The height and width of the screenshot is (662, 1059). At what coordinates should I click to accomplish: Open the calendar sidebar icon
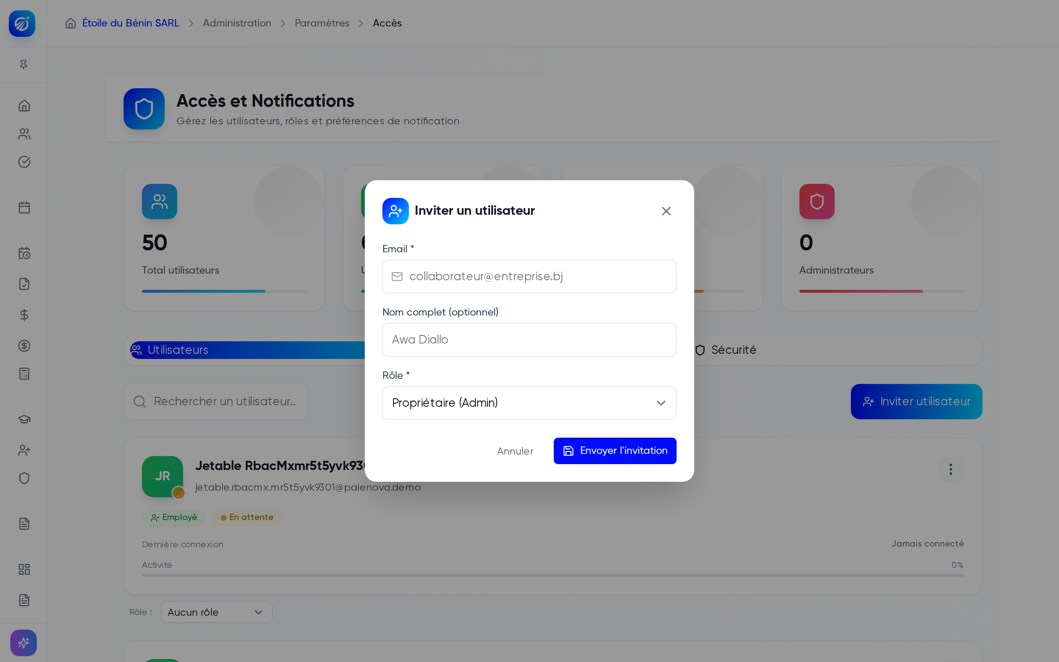coord(24,207)
